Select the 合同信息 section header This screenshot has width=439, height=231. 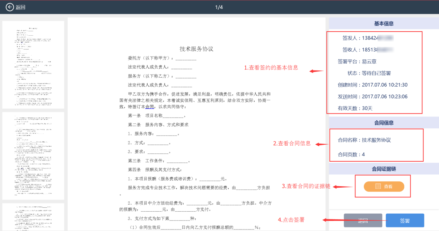point(384,123)
